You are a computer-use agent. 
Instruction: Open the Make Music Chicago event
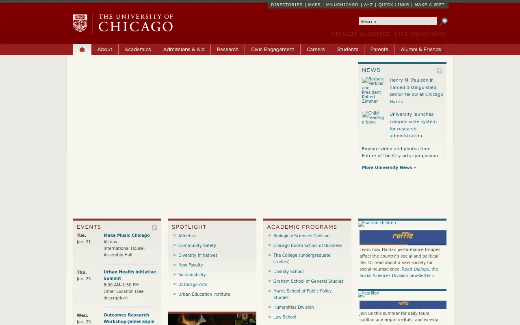[127, 236]
